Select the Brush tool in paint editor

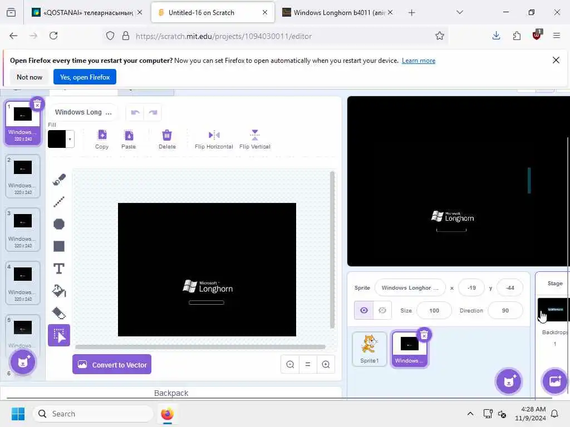tap(59, 180)
